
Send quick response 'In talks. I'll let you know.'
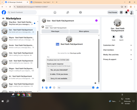[x=59, y=74]
